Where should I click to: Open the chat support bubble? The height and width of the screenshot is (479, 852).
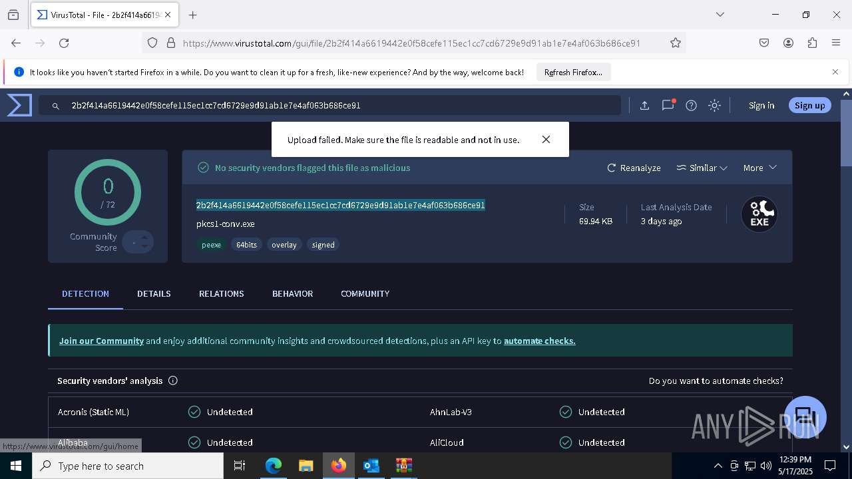[x=805, y=417]
